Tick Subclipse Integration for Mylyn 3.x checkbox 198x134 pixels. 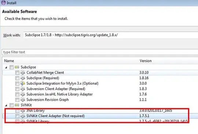click(17, 83)
